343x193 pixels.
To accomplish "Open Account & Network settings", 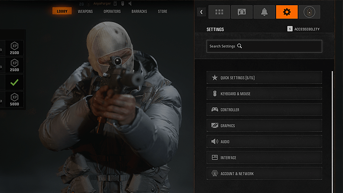I will coord(264,173).
